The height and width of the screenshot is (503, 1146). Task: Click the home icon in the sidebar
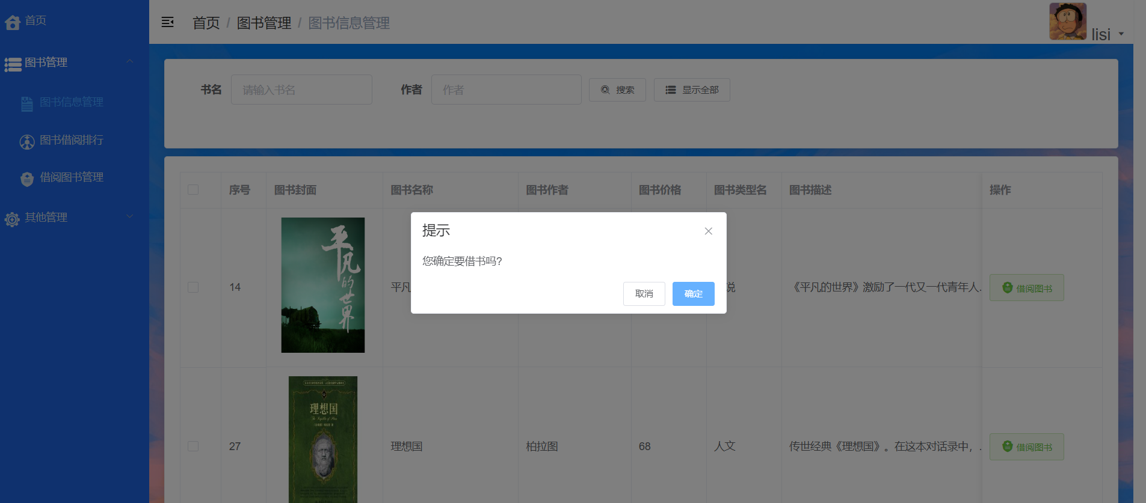[13, 23]
